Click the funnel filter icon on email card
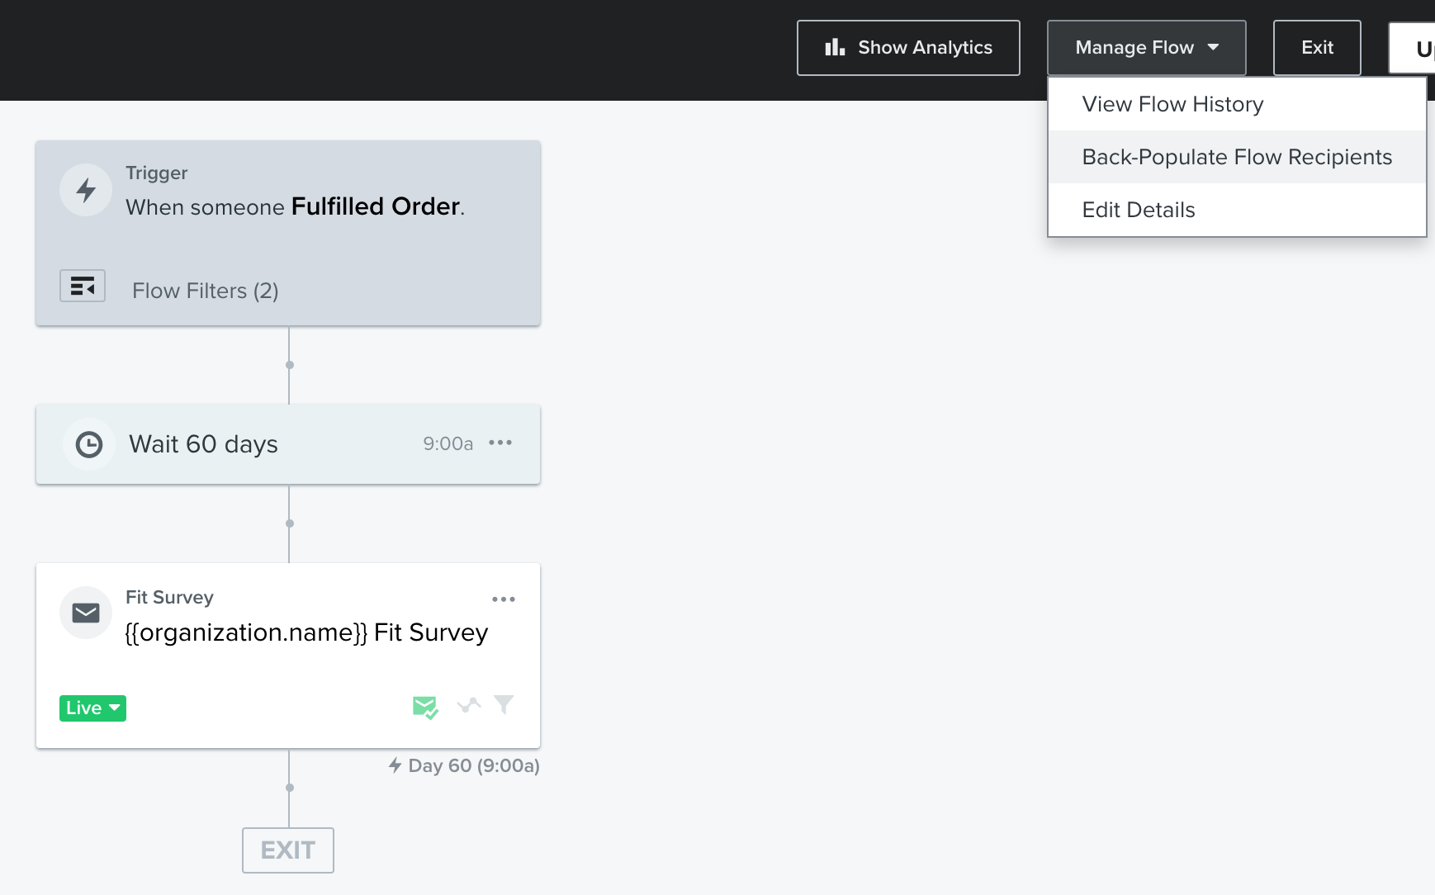Screen dimensions: 1435x895 click(504, 704)
